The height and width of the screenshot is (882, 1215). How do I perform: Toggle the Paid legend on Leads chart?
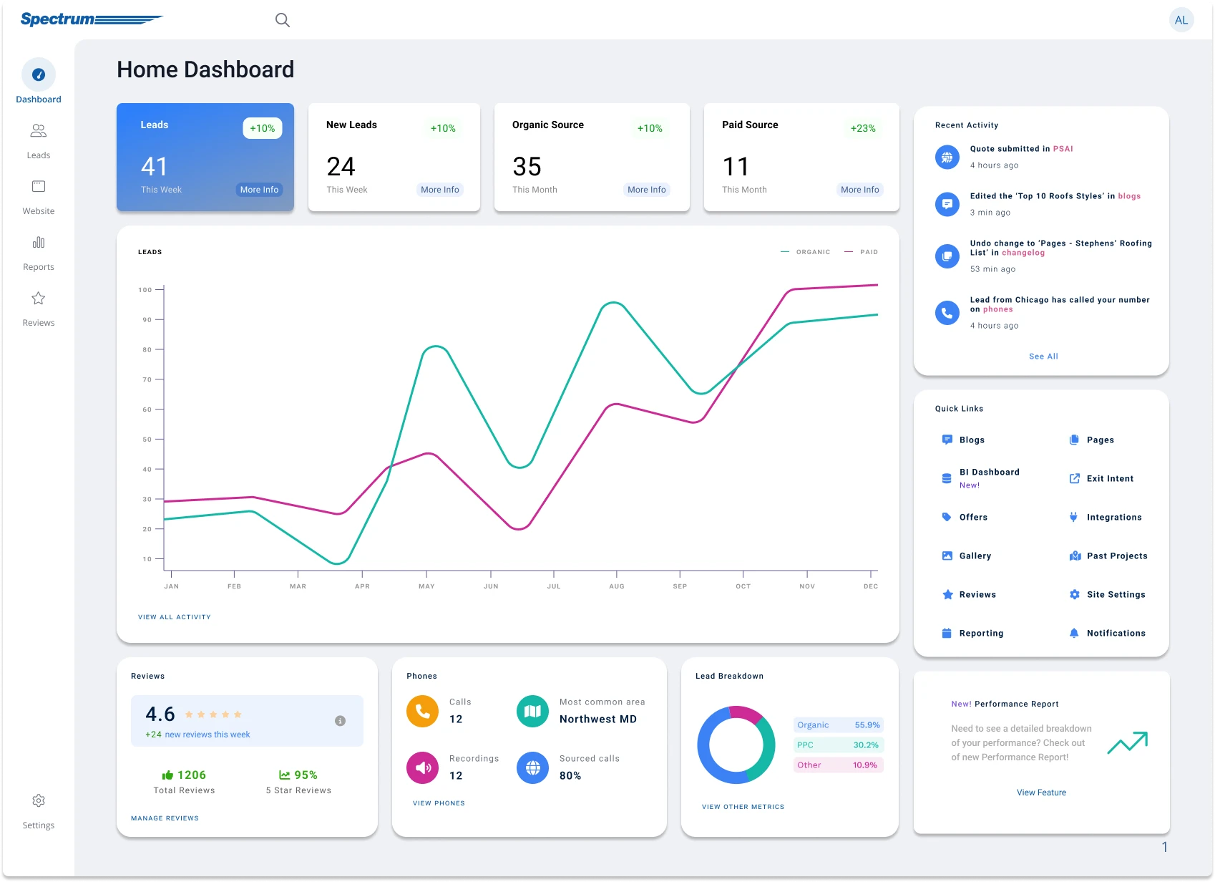coord(862,252)
